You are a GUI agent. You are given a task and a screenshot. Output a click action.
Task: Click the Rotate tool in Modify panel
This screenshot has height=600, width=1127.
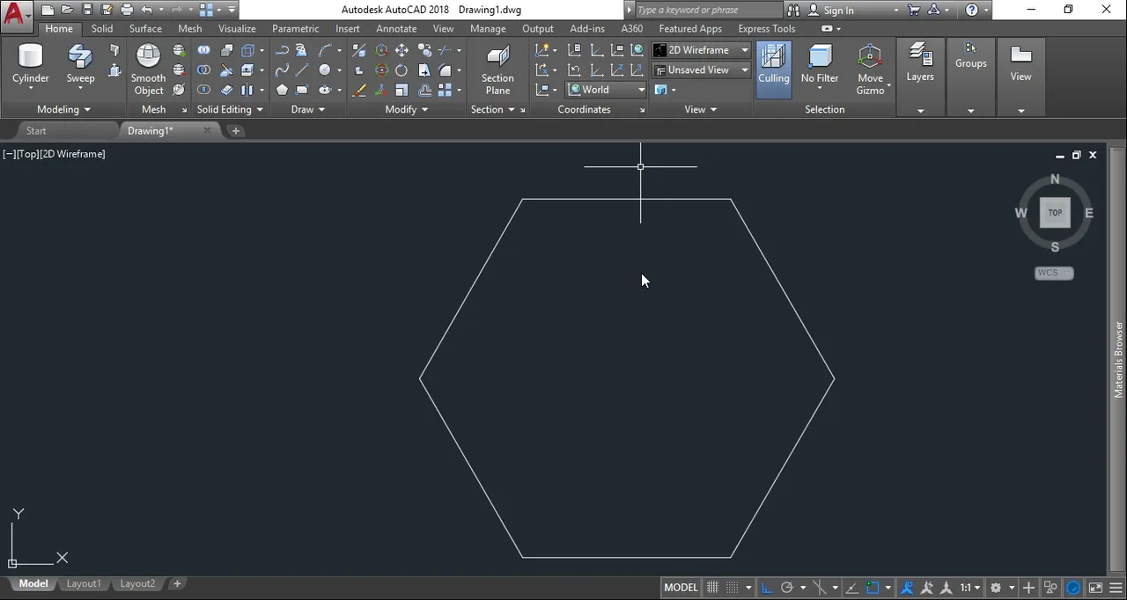coord(401,70)
